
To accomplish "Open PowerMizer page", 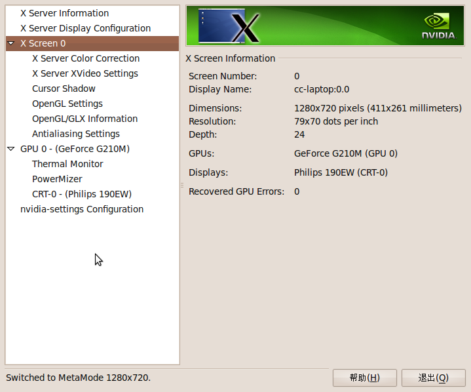I will coord(57,179).
